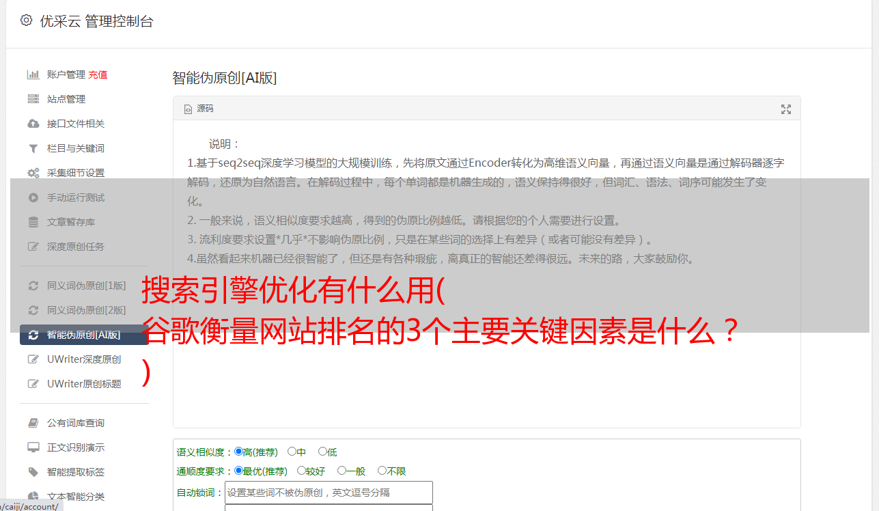Click the bar chart icon for 账户管理
Screen dimensions: 879x511
(33, 74)
